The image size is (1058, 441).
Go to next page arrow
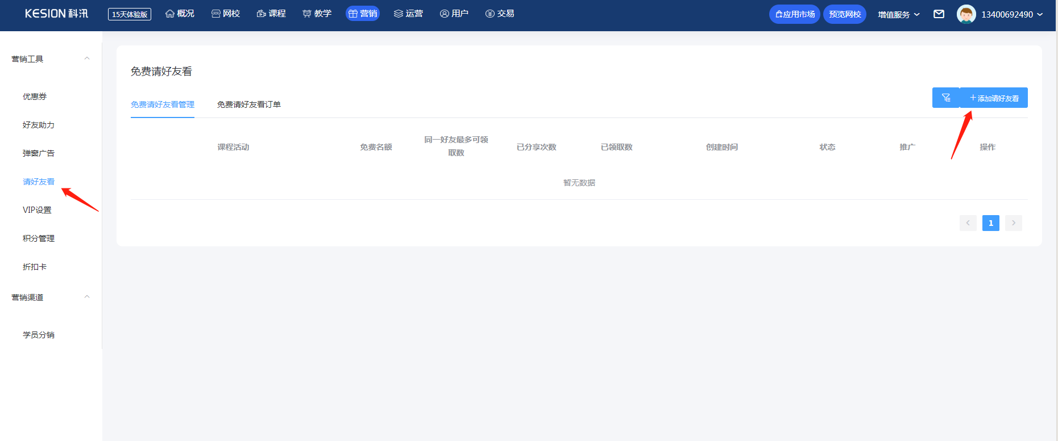pyautogui.click(x=1013, y=223)
